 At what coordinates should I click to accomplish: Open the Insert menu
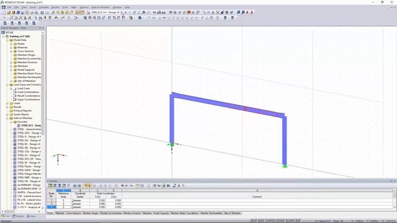click(33, 7)
